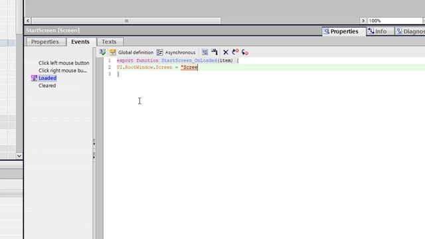This screenshot has width=425, height=239.
Task: Switch to the Properties sub-tab
Action: 45,42
